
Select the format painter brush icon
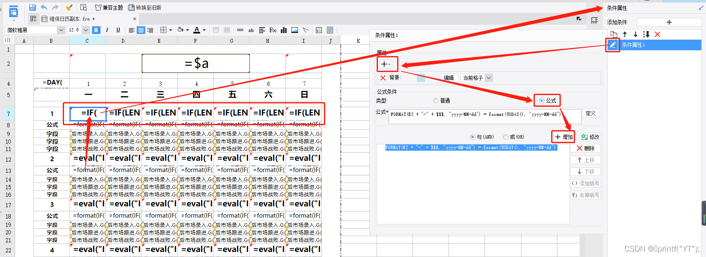click(69, 8)
